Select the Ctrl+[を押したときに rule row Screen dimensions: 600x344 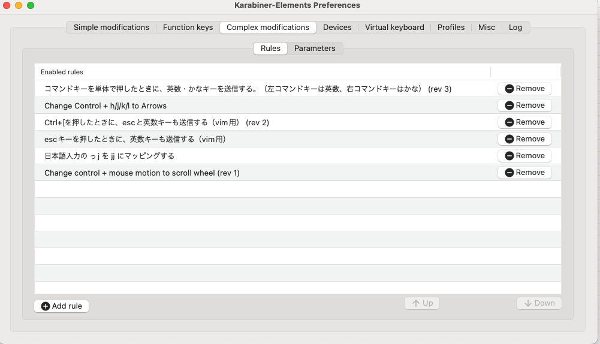coord(298,122)
